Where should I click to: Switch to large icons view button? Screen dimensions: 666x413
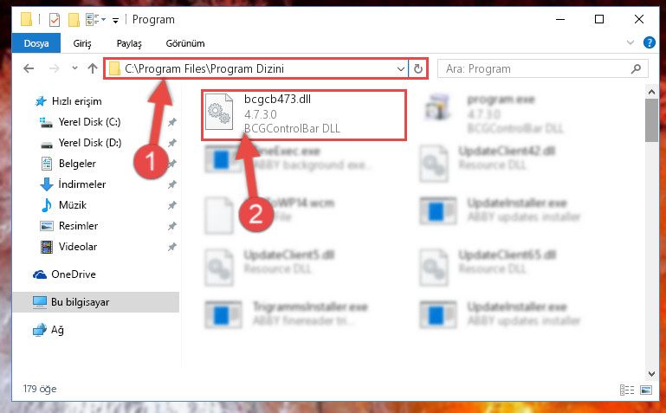[646, 390]
